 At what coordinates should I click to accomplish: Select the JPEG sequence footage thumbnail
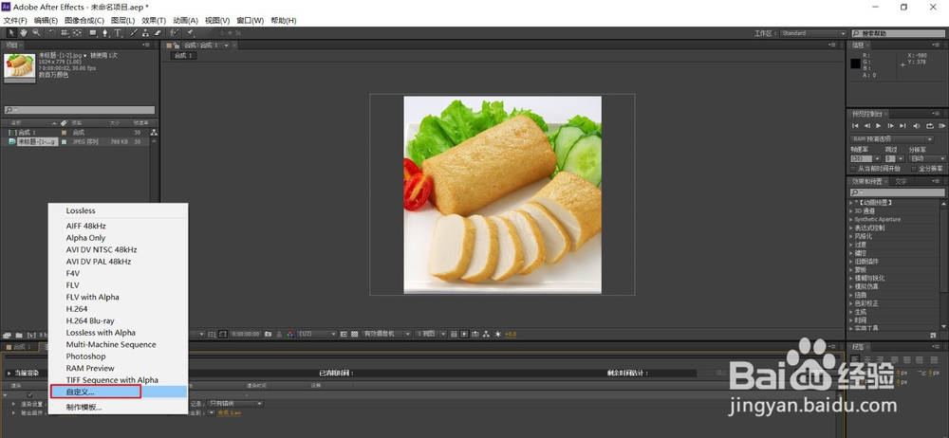[19, 66]
